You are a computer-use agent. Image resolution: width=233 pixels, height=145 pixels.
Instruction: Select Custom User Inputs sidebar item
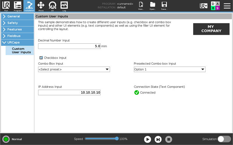point(20,50)
